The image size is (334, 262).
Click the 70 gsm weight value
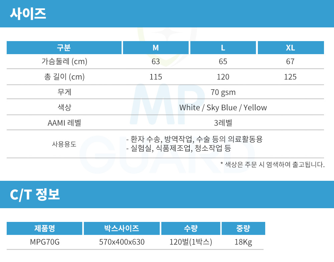(223, 92)
